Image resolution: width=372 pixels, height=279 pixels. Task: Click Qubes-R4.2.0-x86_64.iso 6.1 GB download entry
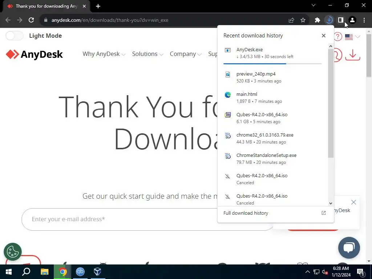(272, 118)
